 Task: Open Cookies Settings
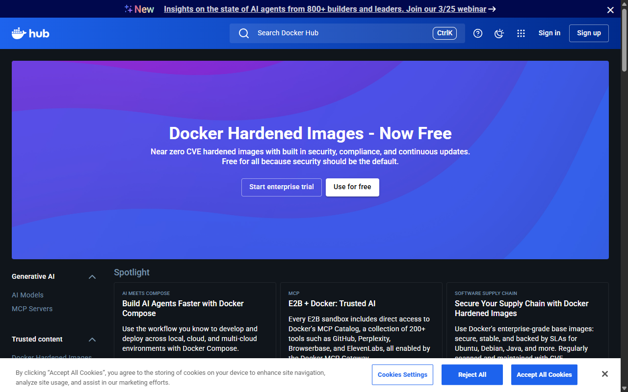[x=402, y=374]
